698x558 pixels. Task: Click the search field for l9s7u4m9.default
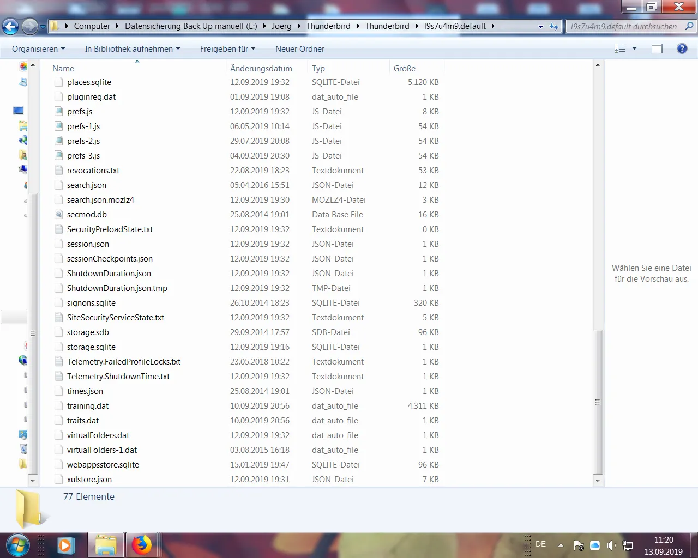click(x=624, y=26)
